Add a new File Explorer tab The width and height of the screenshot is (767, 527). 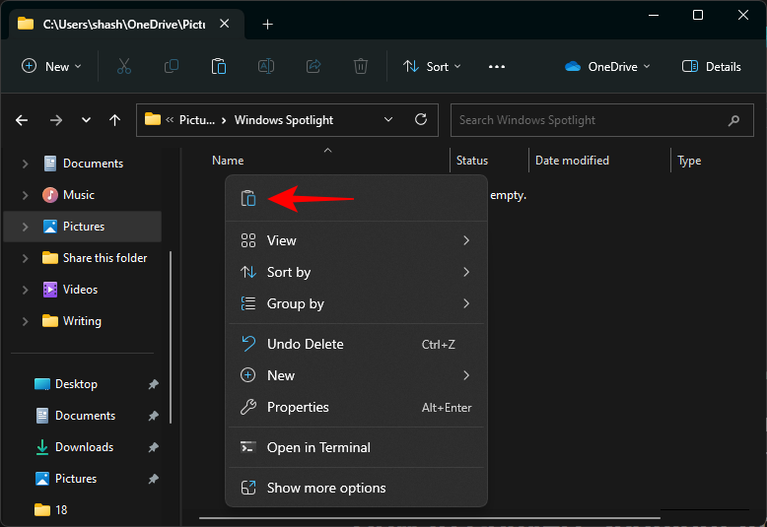(267, 24)
